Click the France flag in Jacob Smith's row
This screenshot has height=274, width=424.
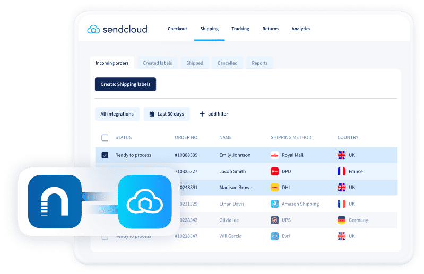341,171
